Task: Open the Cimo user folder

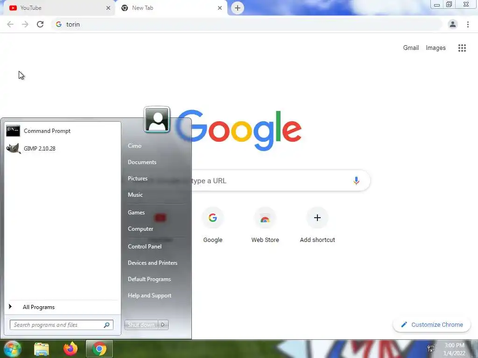Action: point(134,146)
